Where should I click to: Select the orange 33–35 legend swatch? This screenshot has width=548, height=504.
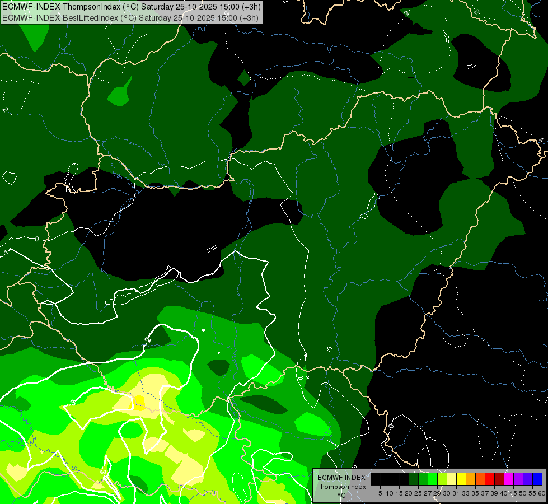tap(471, 479)
